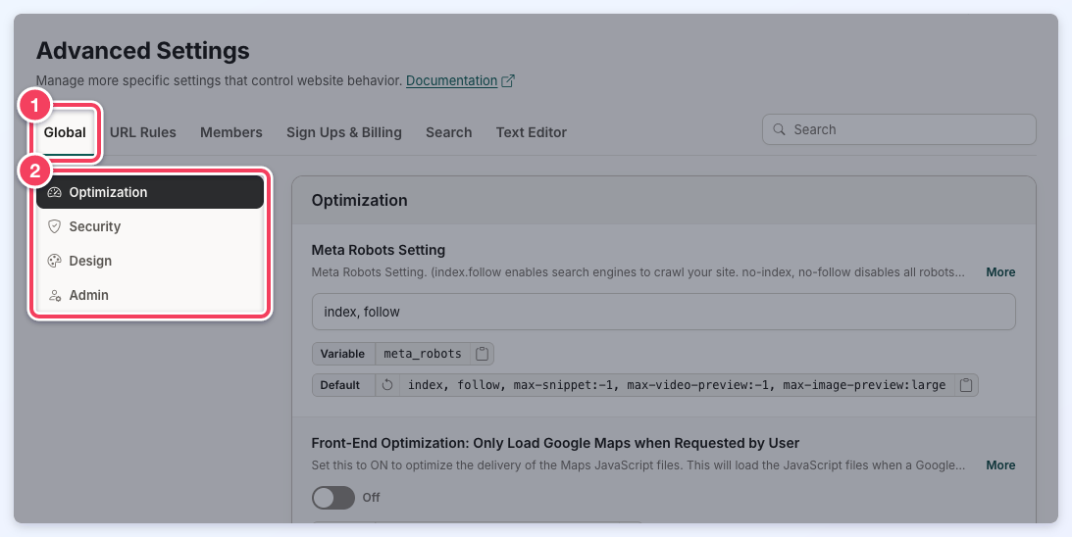Copy the default Meta Robots value
Screen dimensions: 1072x537
pyautogui.click(x=965, y=385)
